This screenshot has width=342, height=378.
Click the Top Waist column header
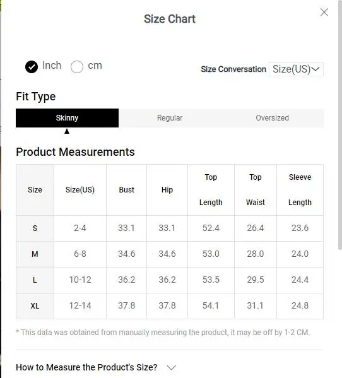256,190
